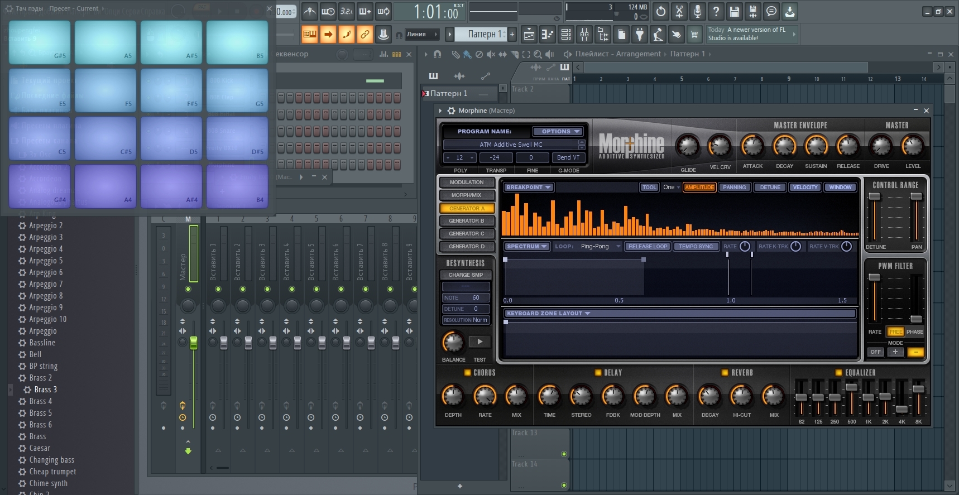This screenshot has width=959, height=495.
Task: Adjust the 500 Hz equalizer slider
Action: click(x=851, y=387)
